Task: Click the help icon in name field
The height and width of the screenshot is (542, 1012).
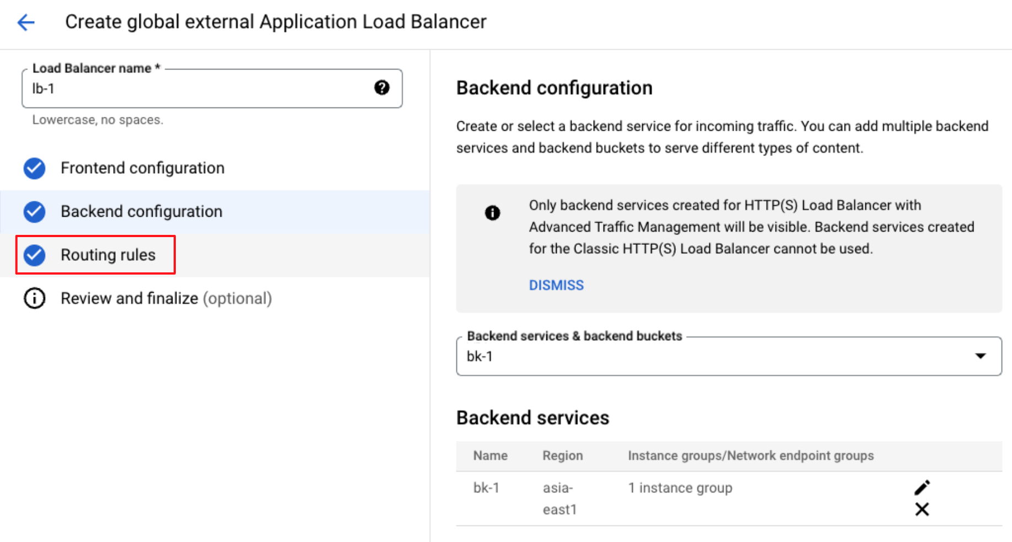Action: [x=381, y=88]
